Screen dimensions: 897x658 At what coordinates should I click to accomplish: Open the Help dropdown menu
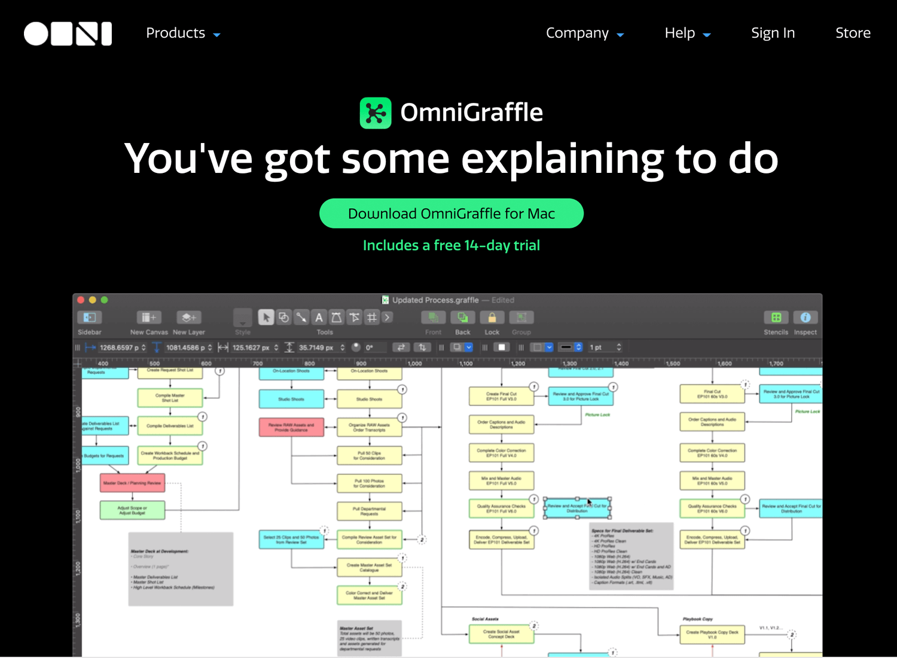tap(688, 33)
